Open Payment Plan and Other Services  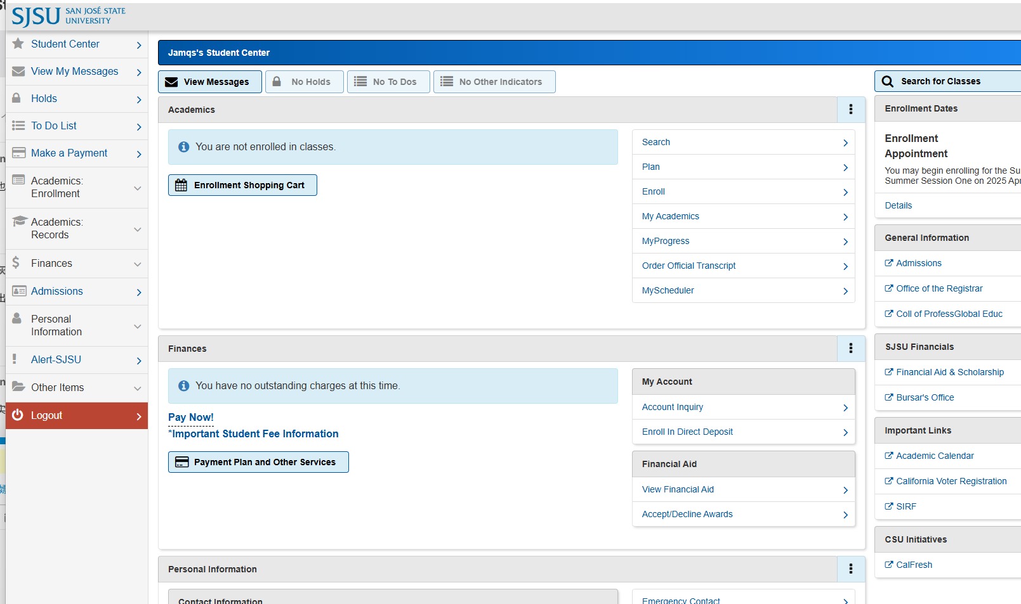pyautogui.click(x=258, y=462)
